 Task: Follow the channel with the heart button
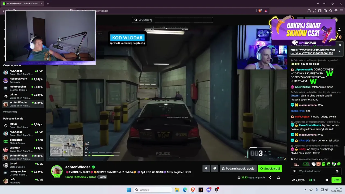[215, 169]
